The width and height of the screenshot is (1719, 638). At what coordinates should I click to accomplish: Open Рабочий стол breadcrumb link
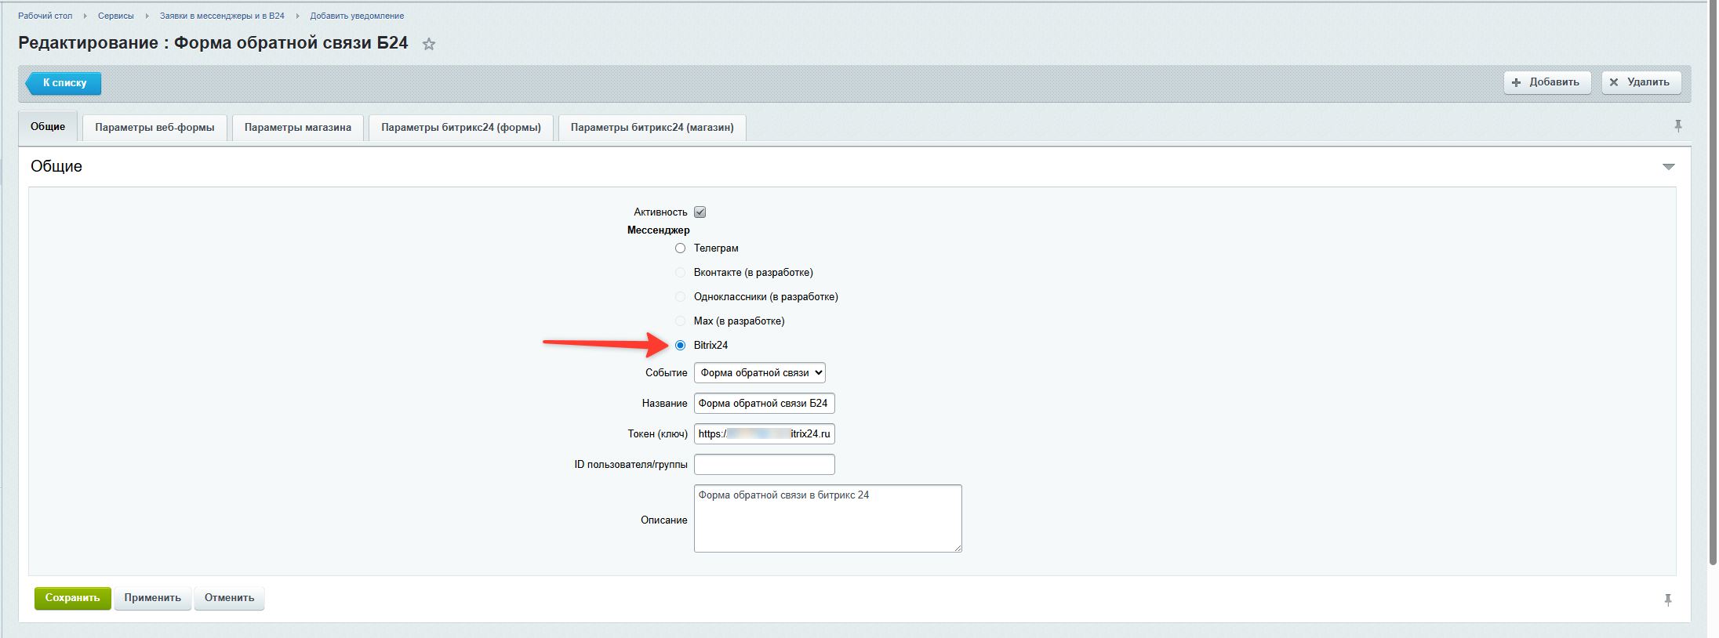pos(45,16)
